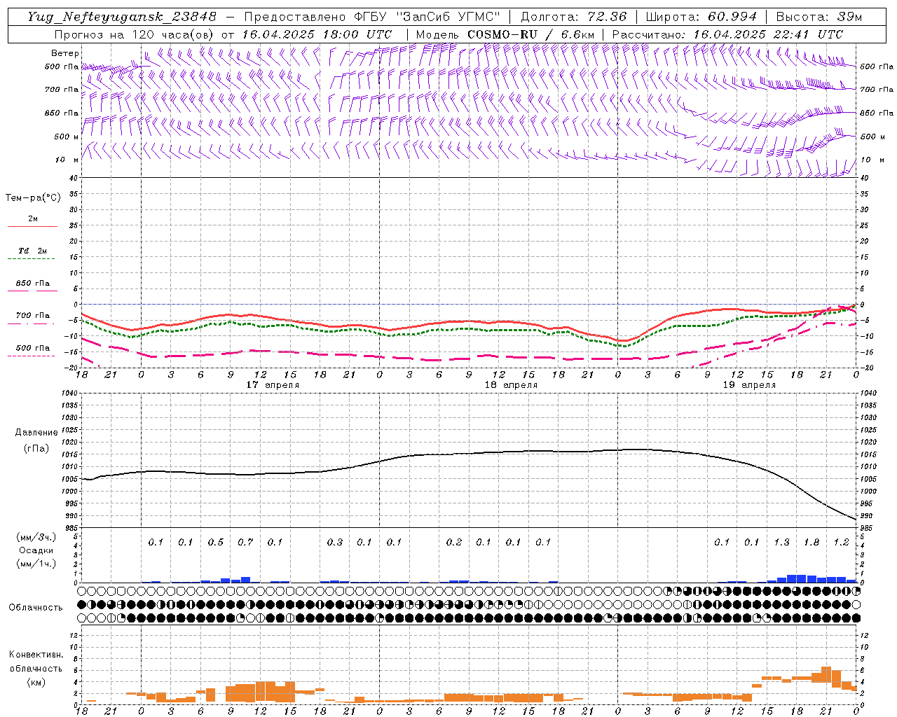Click the Широта: 60.994 header field
Viewport: 897px width, 717px height.
tap(701, 17)
